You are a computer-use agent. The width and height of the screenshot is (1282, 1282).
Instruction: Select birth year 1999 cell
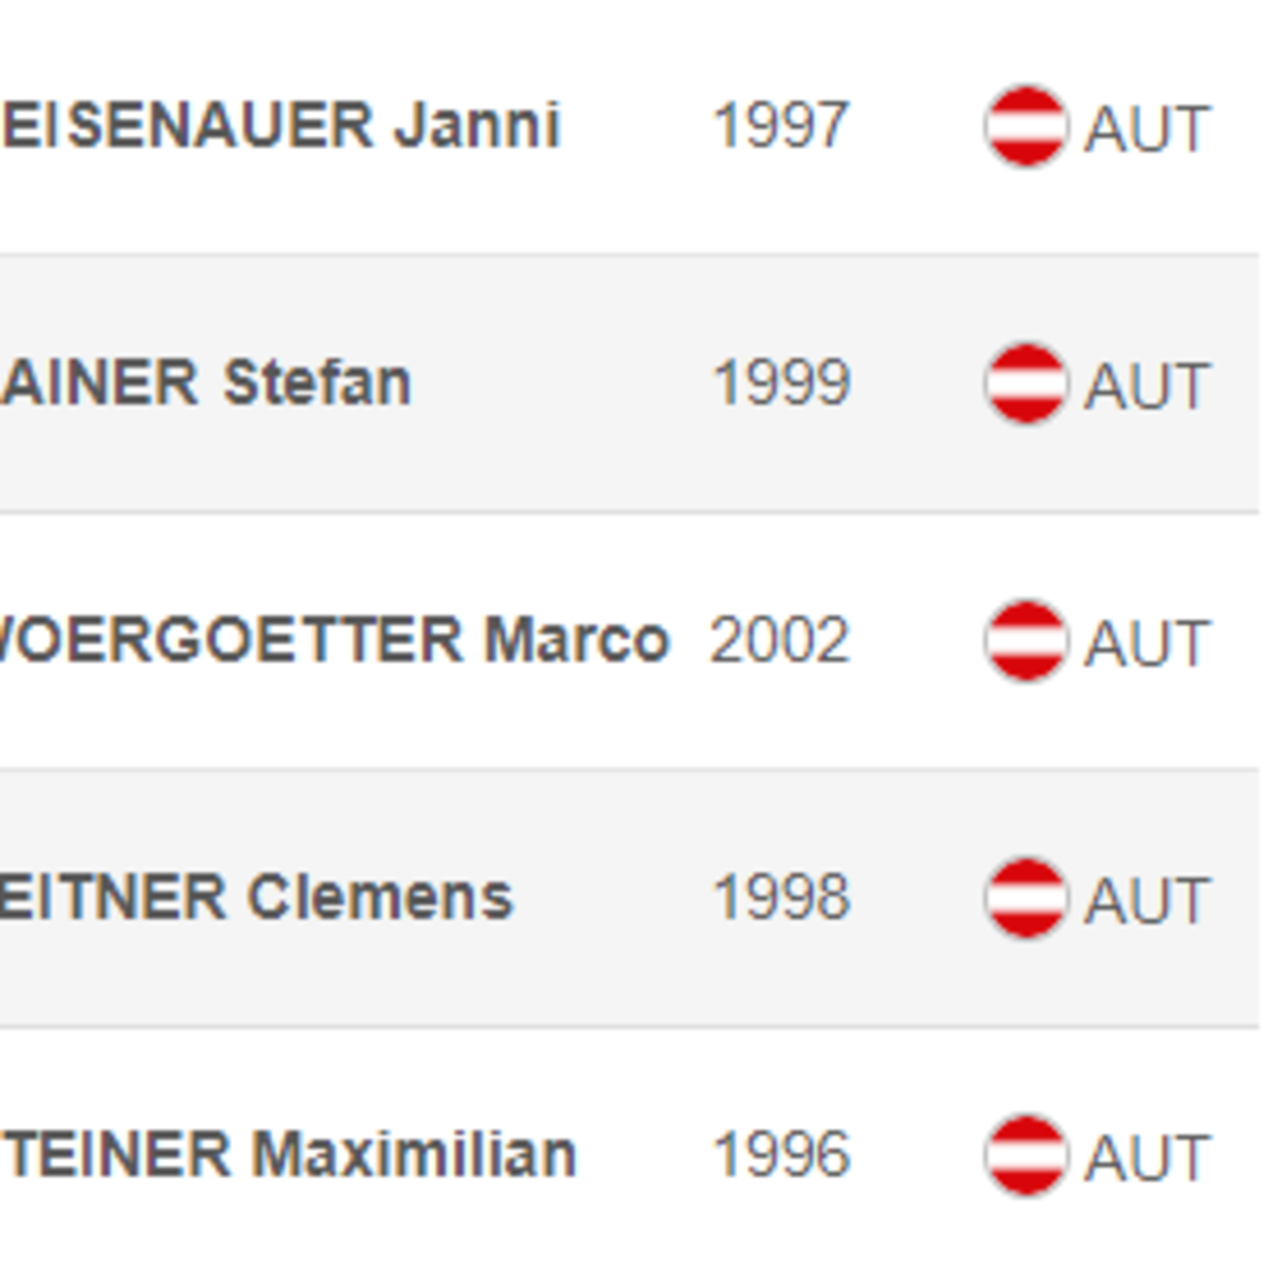pos(780,382)
